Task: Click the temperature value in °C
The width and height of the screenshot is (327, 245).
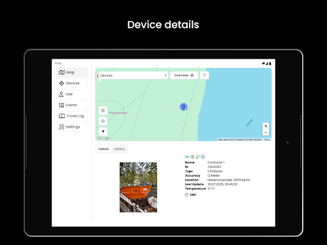Action: [211, 189]
